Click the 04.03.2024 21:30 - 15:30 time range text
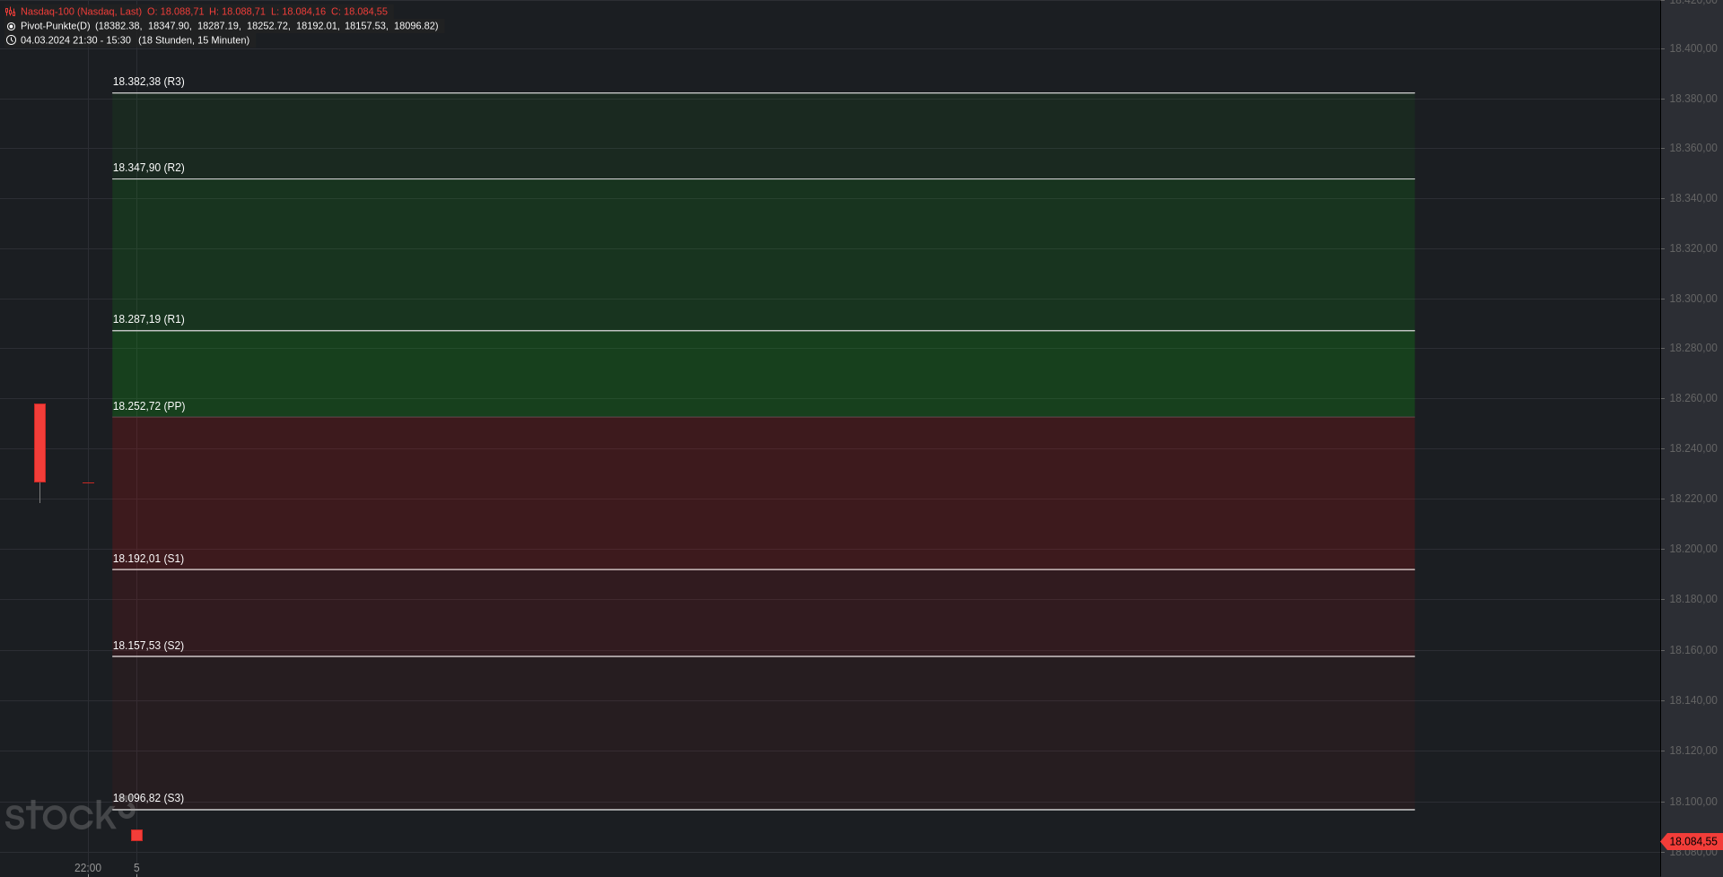Image resolution: width=1723 pixels, height=877 pixels. point(75,40)
